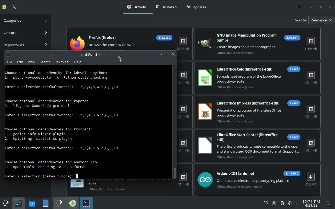
Task: Open notifications bell in system tray
Action: [x=266, y=203]
